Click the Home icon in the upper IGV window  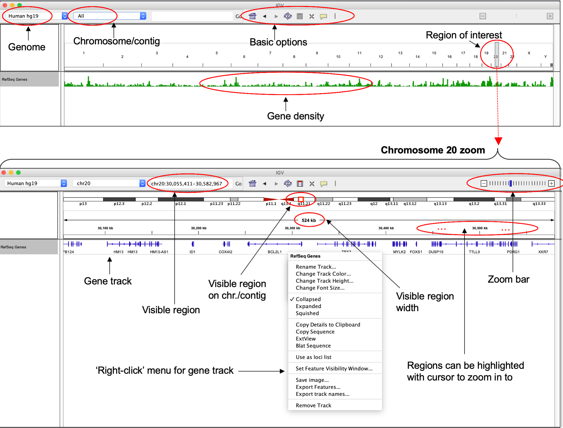click(252, 16)
